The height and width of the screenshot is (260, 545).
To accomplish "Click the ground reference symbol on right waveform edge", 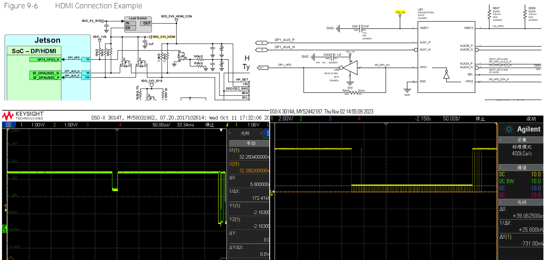I will (x=272, y=193).
